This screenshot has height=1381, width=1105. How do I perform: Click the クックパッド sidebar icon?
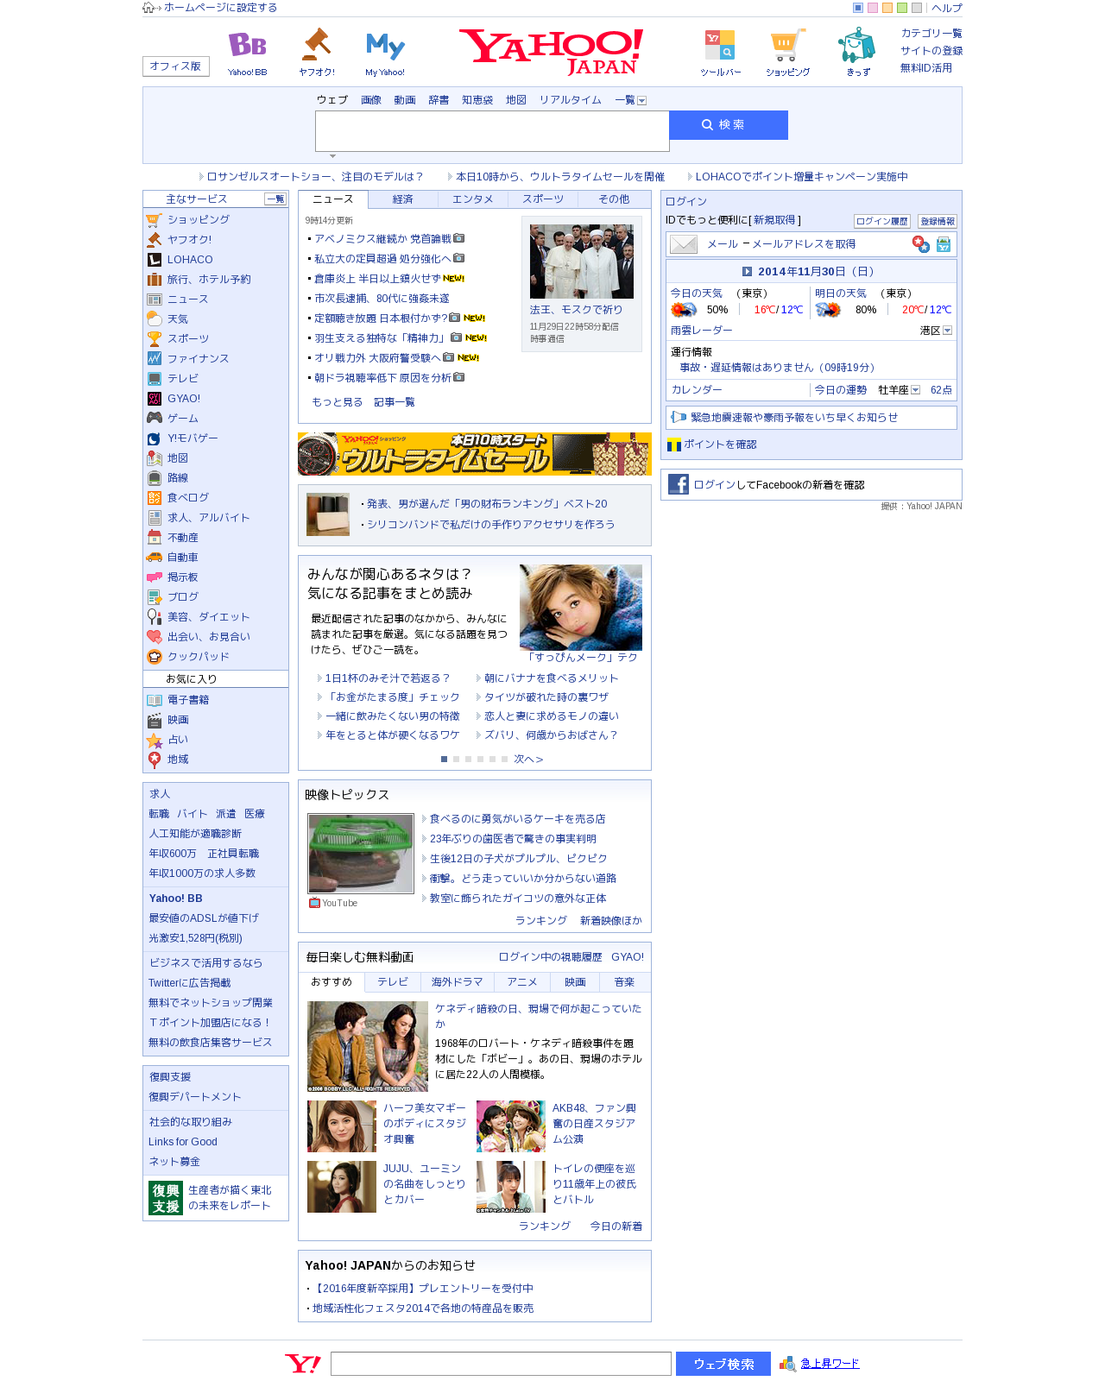pos(155,657)
